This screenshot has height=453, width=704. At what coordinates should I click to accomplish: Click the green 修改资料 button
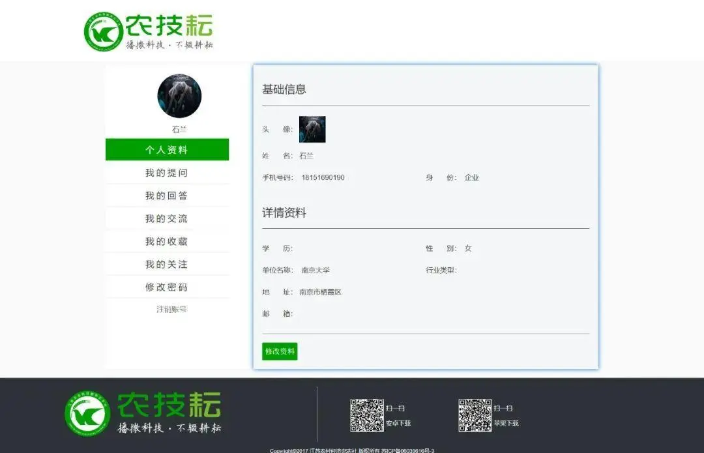279,351
